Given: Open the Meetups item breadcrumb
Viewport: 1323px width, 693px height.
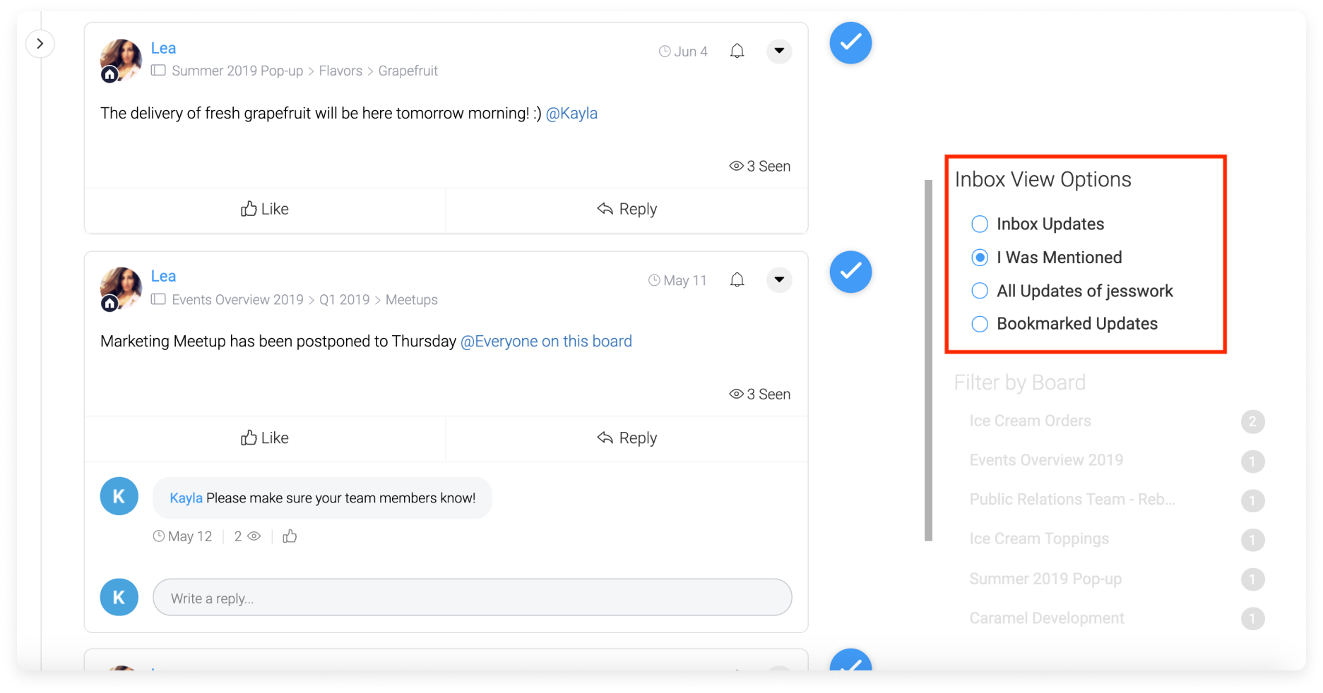Looking at the screenshot, I should [x=411, y=300].
